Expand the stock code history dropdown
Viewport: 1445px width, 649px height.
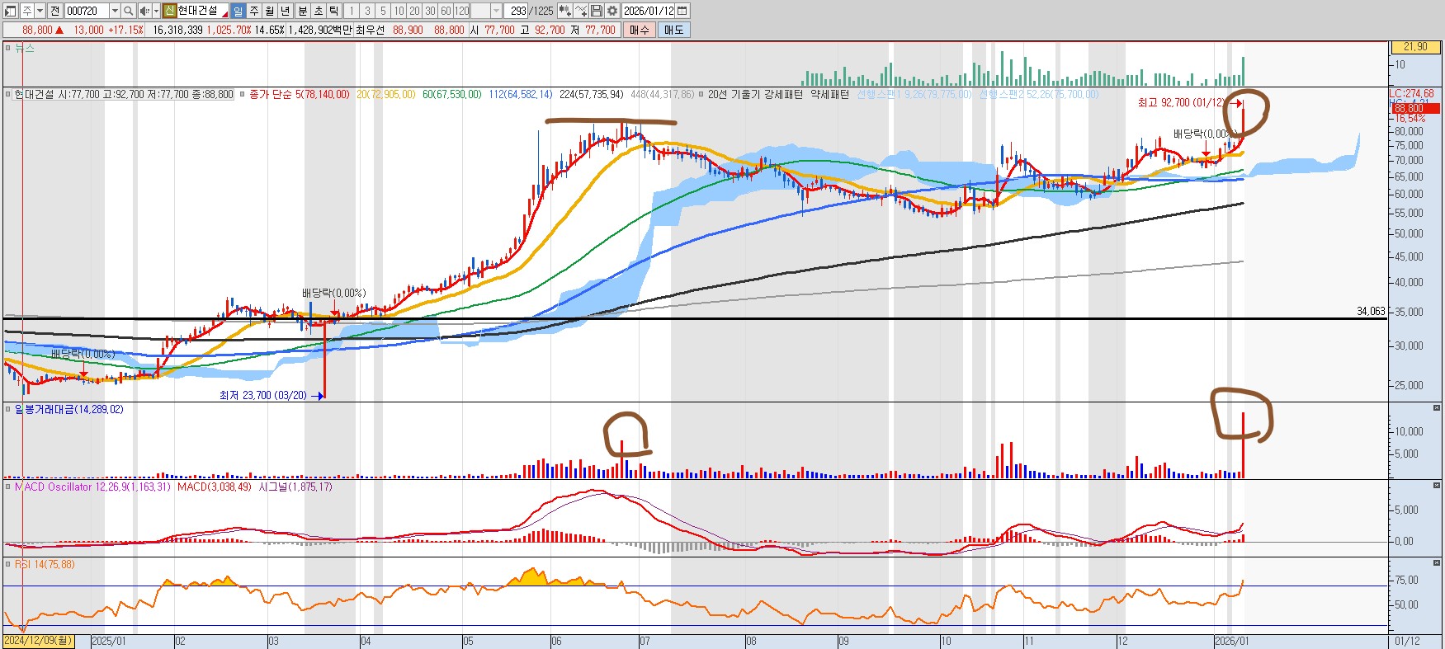[x=115, y=11]
